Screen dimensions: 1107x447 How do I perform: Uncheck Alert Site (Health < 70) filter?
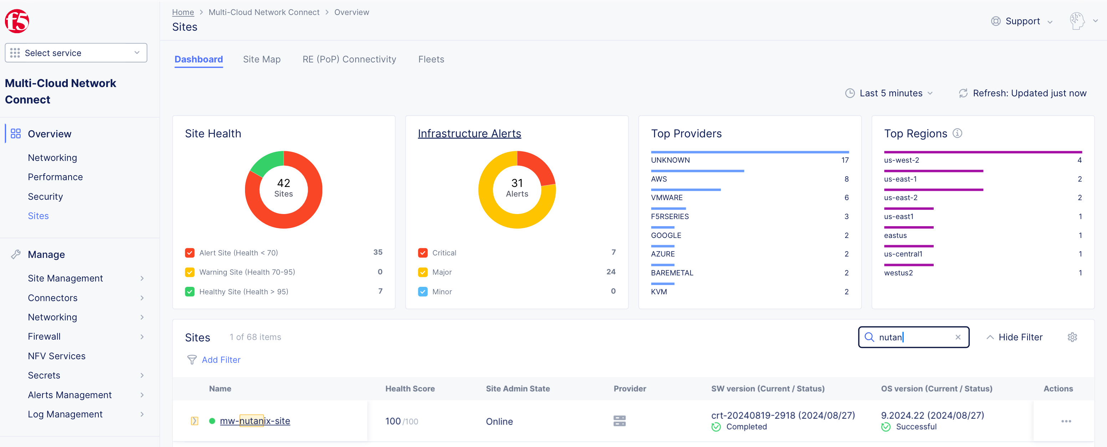(x=189, y=253)
